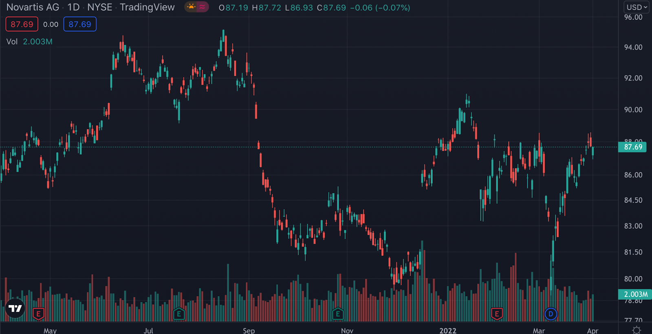Click the May label on time axis
Image resolution: width=652 pixels, height=334 pixels.
(50, 330)
